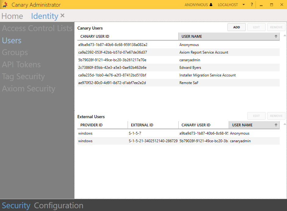Screen dimensions: 287x211
Task: Expand the LOCALHOST dropdown arrow
Action: point(244,5)
